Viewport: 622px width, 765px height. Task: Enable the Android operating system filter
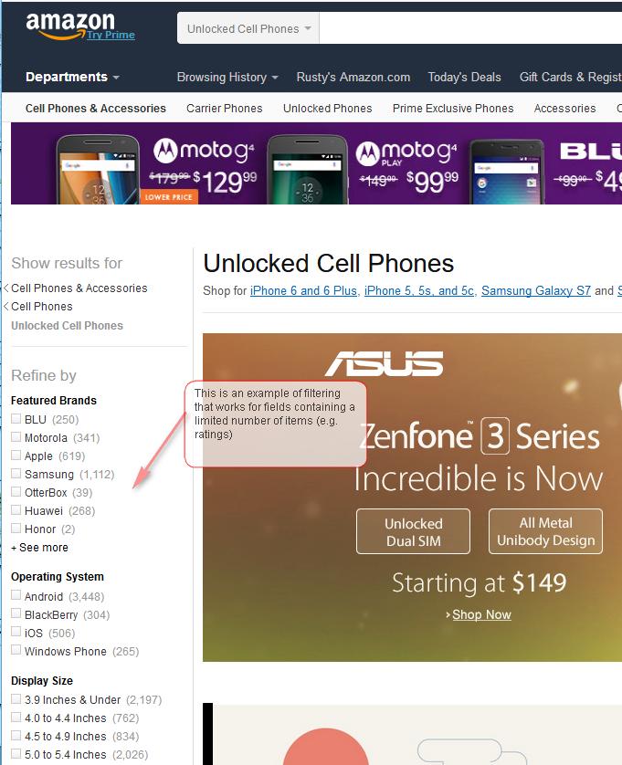tap(16, 596)
